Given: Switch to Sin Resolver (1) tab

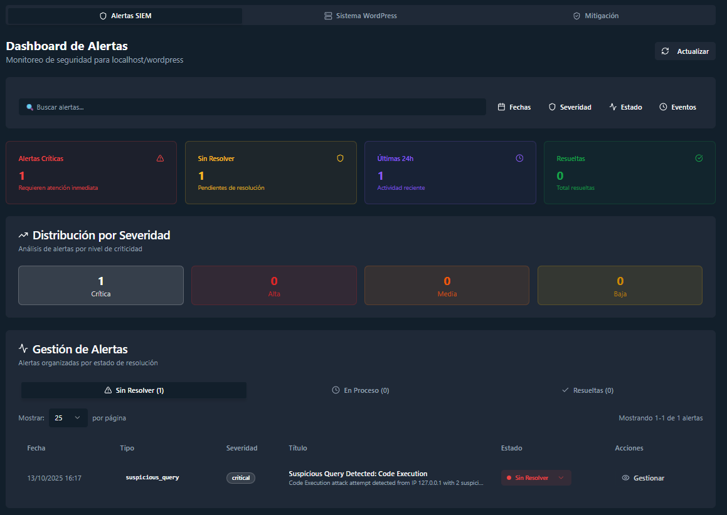Looking at the screenshot, I should pyautogui.click(x=134, y=390).
